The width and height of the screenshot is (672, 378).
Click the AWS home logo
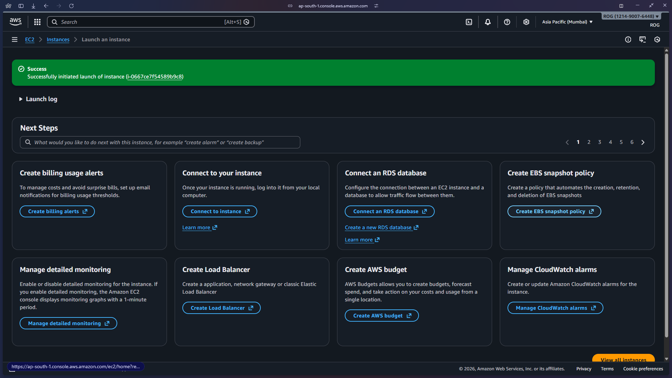(15, 21)
